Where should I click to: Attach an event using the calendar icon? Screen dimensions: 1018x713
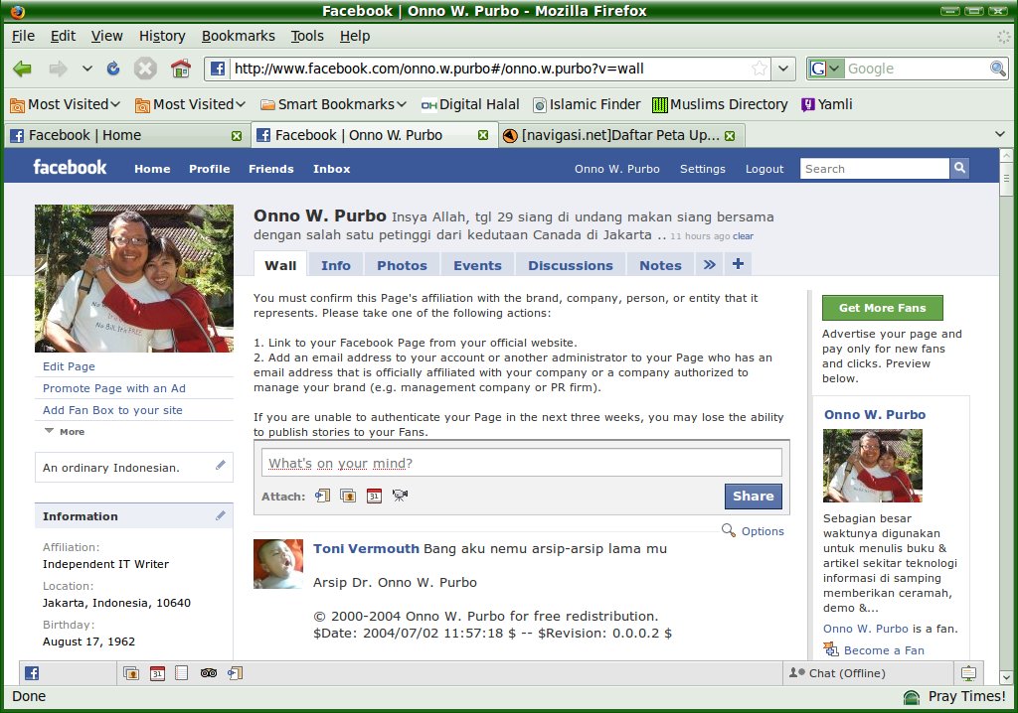coord(374,496)
